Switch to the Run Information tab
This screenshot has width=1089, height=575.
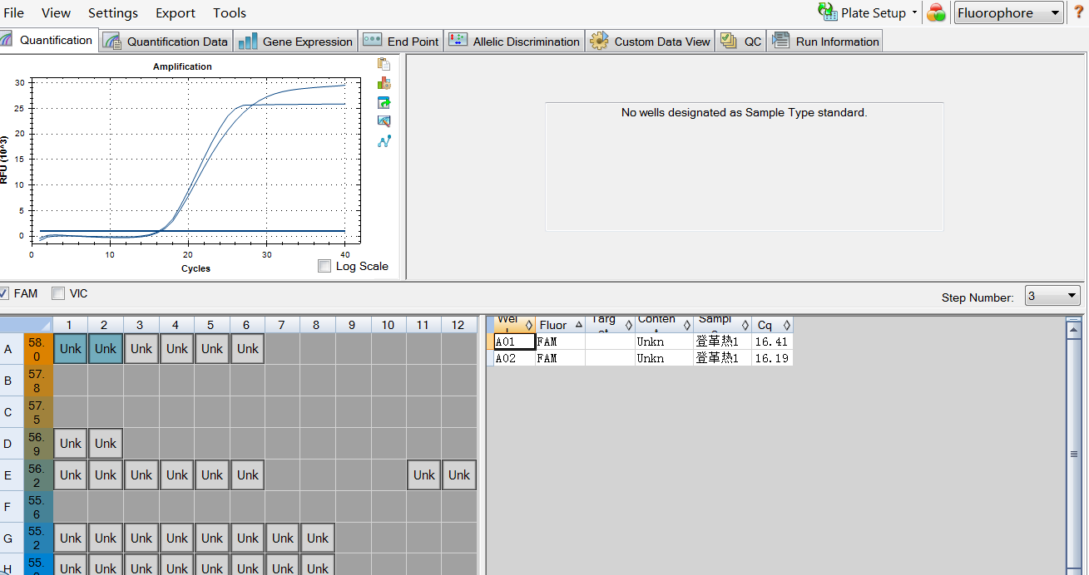tap(824, 42)
